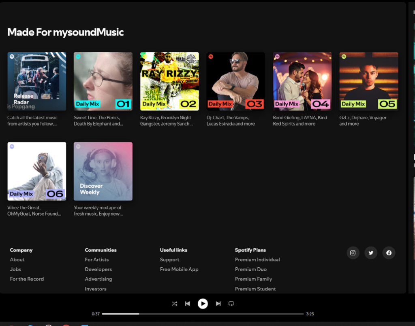Viewport: 415px width, 326px height.
Task: Click the song progress bar
Action: coord(203,314)
